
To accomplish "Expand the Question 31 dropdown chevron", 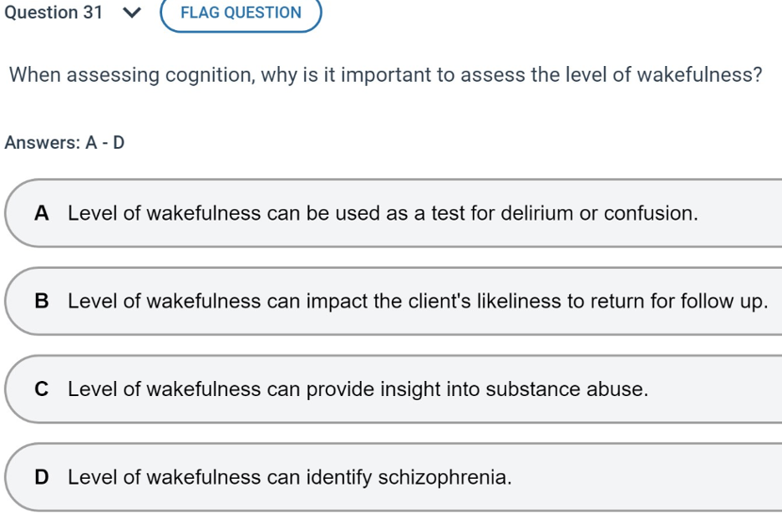I will pyautogui.click(x=132, y=13).
